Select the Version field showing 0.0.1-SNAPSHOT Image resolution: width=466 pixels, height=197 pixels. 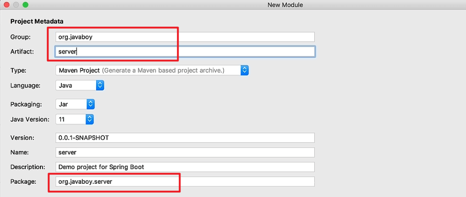185,138
